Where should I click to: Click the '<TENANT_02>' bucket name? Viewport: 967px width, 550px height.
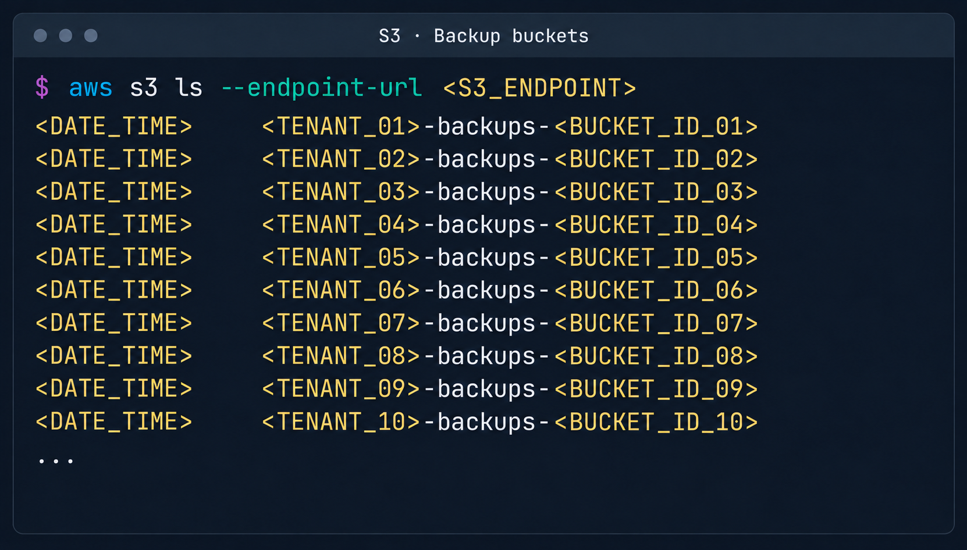coord(341,159)
